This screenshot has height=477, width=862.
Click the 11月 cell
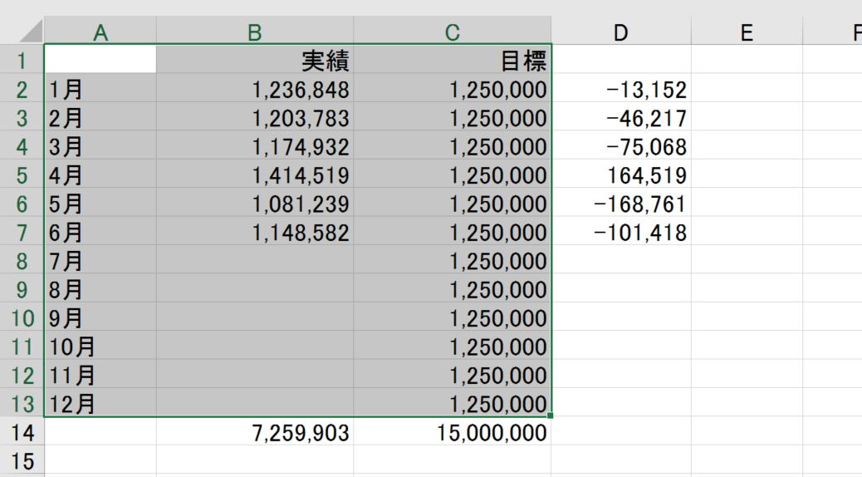pyautogui.click(x=100, y=374)
